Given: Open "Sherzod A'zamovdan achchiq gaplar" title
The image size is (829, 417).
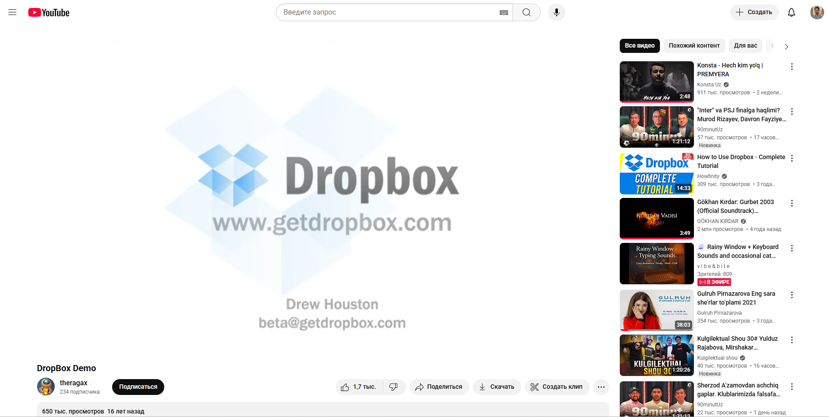Looking at the screenshot, I should click(739, 390).
